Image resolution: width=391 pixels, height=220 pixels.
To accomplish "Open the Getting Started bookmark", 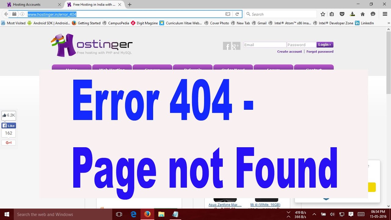I will tap(86, 23).
